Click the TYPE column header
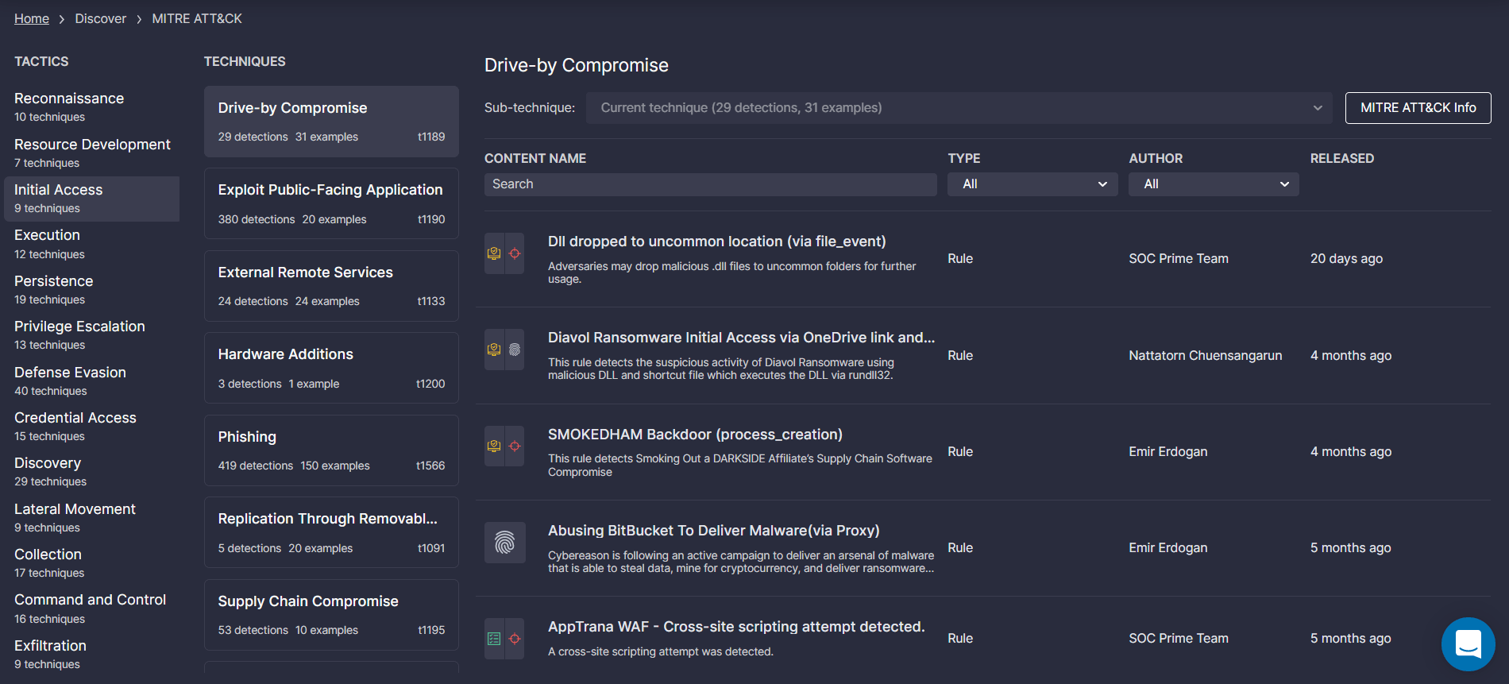This screenshot has height=684, width=1509. click(963, 158)
